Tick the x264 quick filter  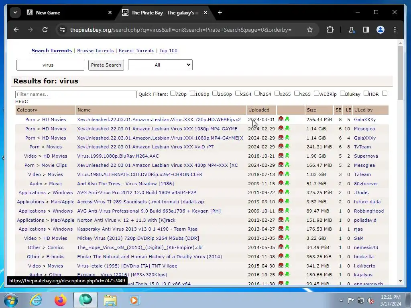click(x=238, y=93)
